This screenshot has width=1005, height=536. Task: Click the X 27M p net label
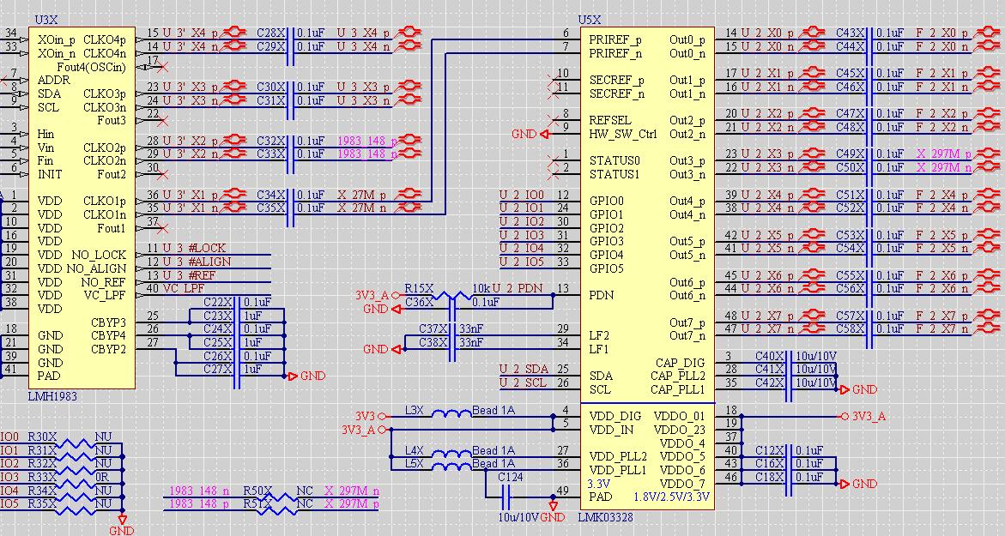point(363,194)
